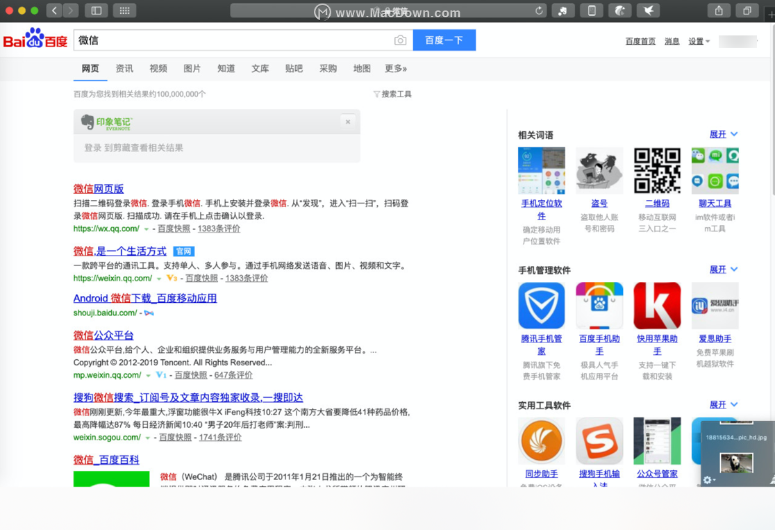
Task: Open the Safari share menu
Action: point(719,10)
